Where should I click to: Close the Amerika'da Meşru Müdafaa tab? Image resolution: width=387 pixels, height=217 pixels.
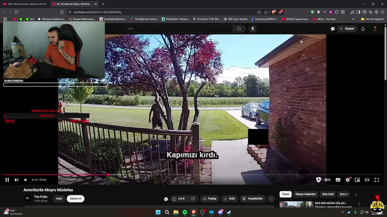(96, 4)
